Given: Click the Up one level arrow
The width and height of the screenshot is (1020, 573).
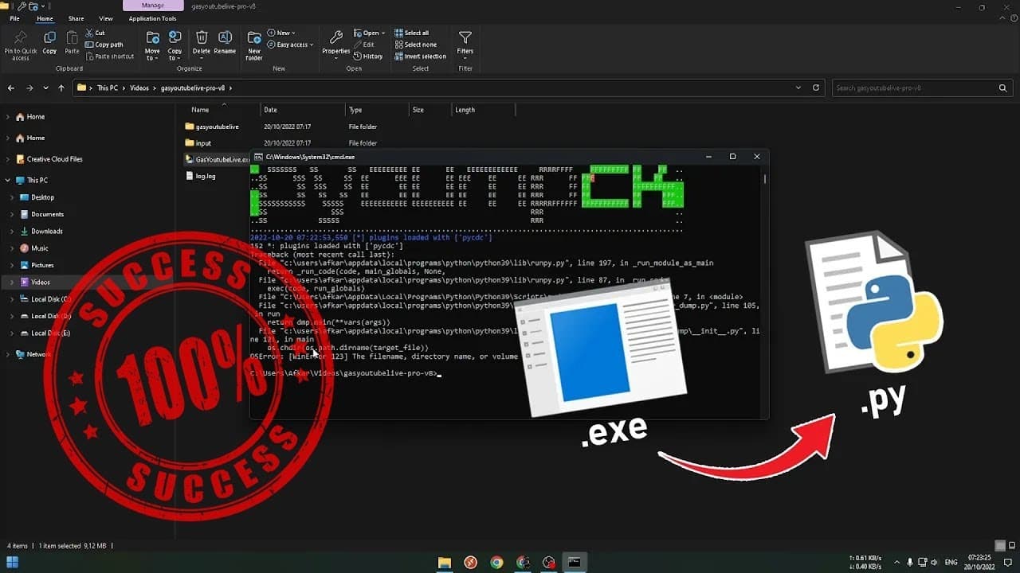Looking at the screenshot, I should click(x=61, y=88).
